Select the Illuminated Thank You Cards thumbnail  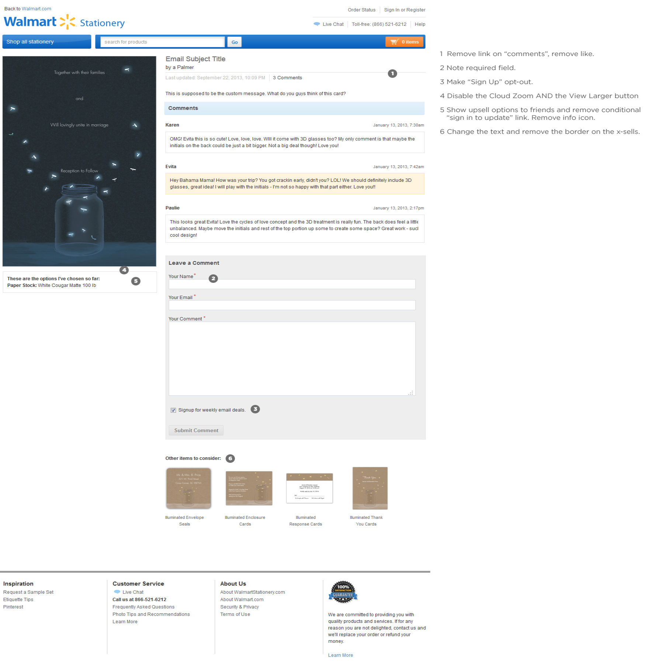point(370,488)
